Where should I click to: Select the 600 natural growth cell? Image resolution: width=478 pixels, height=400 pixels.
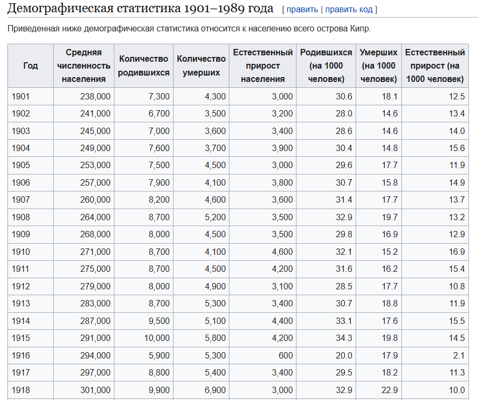click(x=263, y=355)
